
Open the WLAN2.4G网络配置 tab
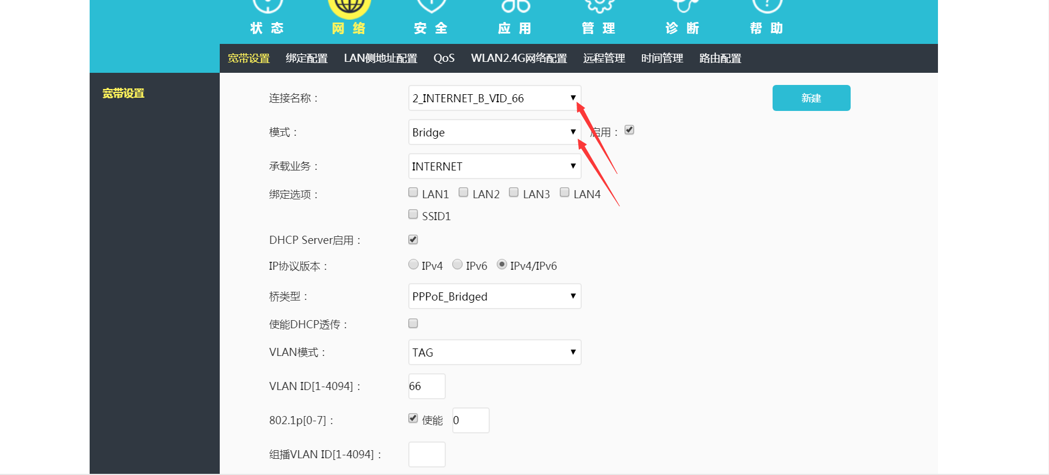click(x=519, y=58)
